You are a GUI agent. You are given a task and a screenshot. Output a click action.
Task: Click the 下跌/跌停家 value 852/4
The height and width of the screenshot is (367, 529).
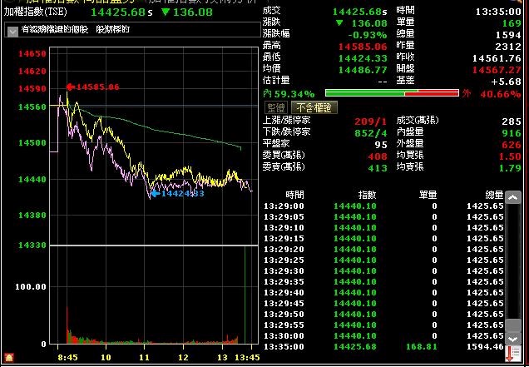pyautogui.click(x=370, y=133)
